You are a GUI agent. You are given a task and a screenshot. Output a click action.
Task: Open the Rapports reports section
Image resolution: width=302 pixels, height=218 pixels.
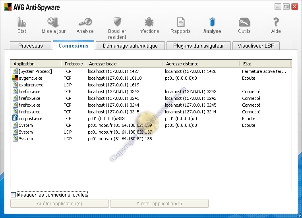180,25
